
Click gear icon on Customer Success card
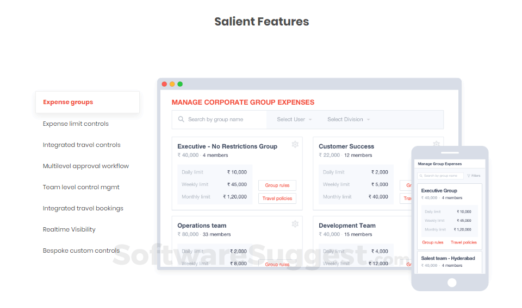[x=436, y=144]
